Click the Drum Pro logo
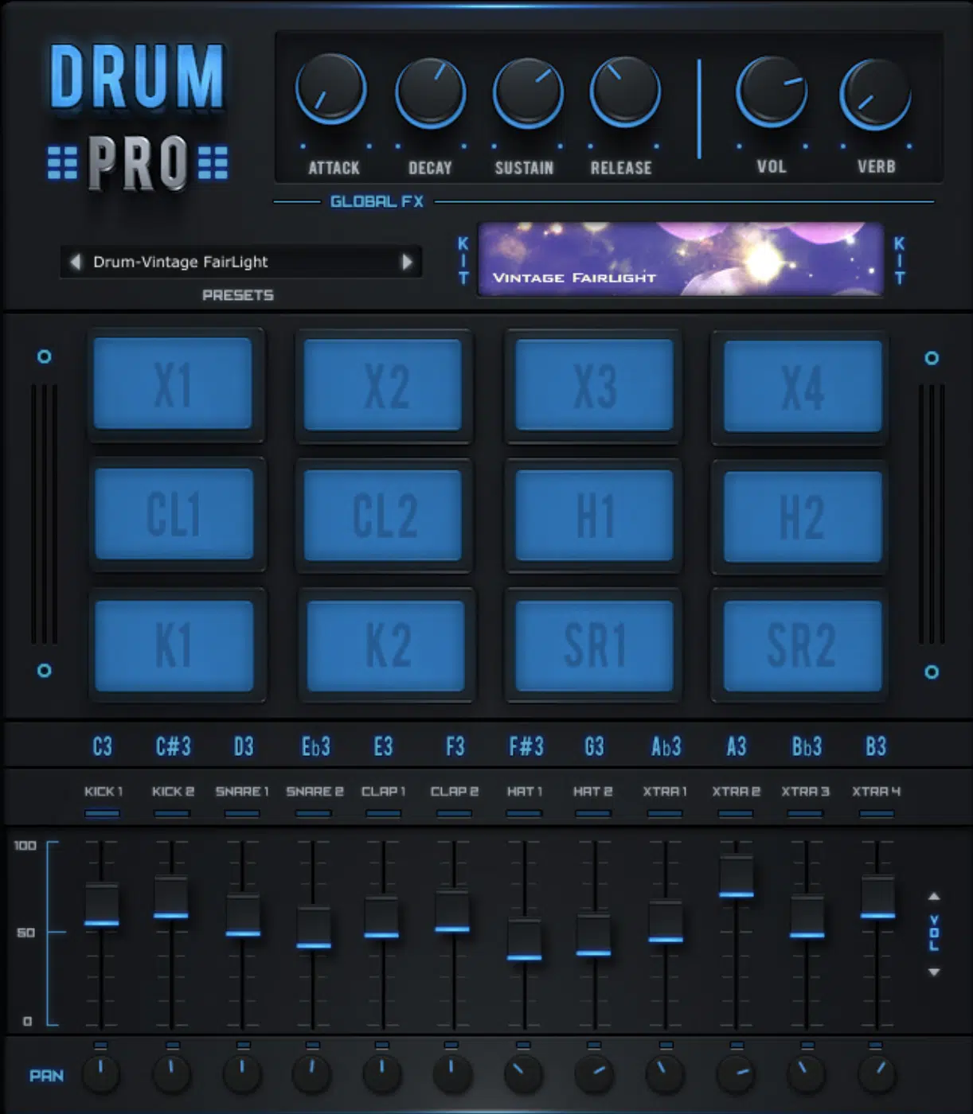Image resolution: width=973 pixels, height=1114 pixels. pyautogui.click(x=138, y=117)
